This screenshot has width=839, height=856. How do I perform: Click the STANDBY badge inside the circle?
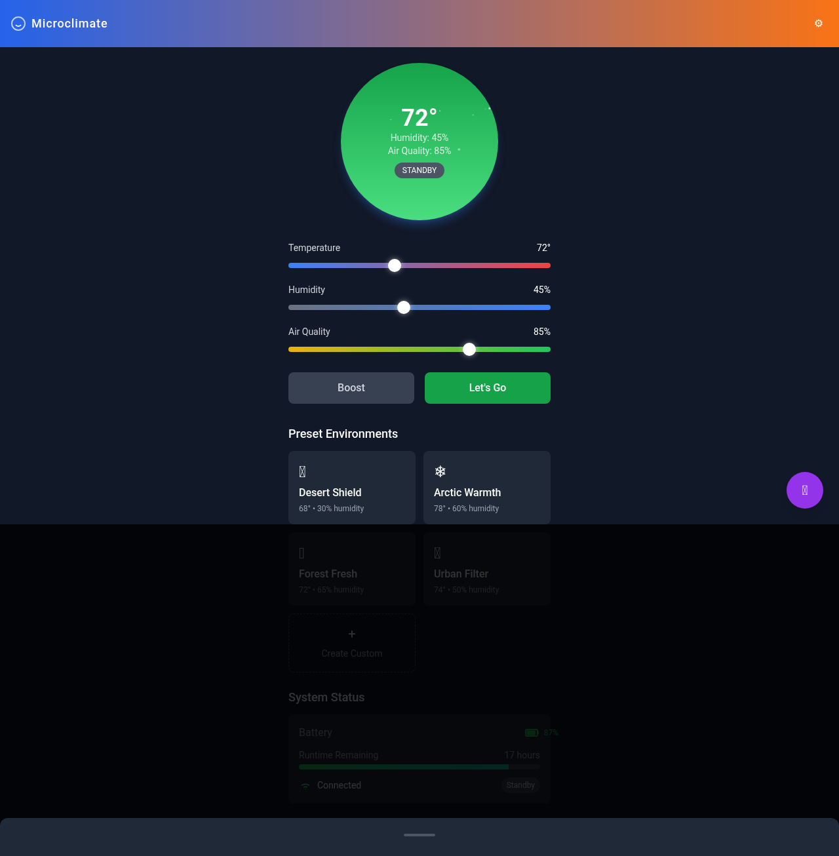coord(419,170)
